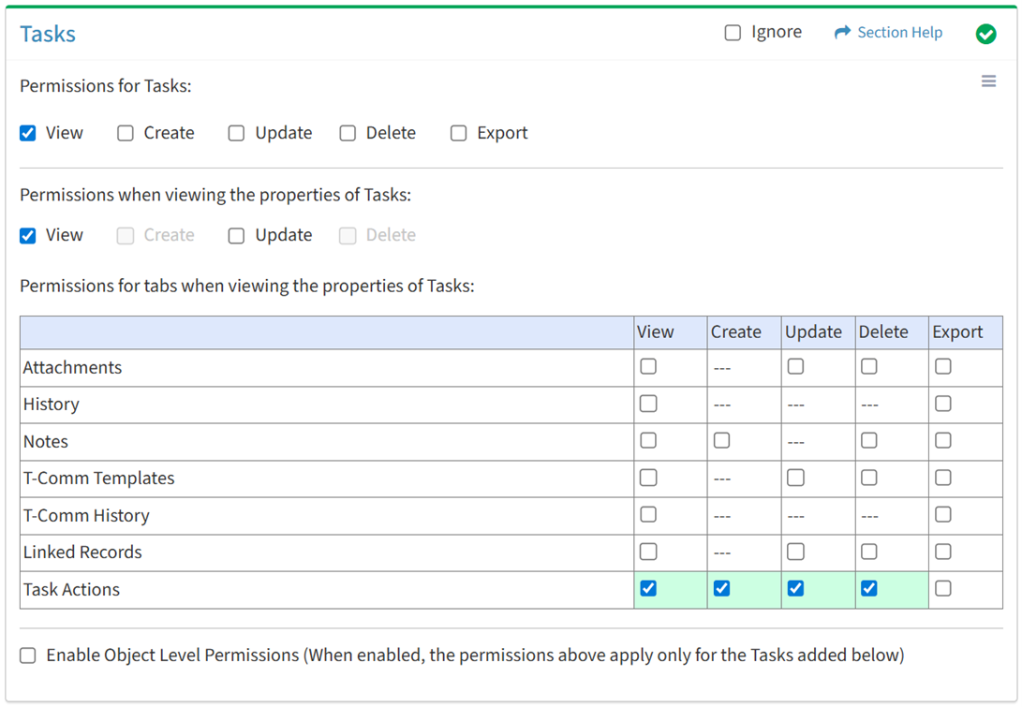Enable Create for the Notes row

(x=721, y=440)
